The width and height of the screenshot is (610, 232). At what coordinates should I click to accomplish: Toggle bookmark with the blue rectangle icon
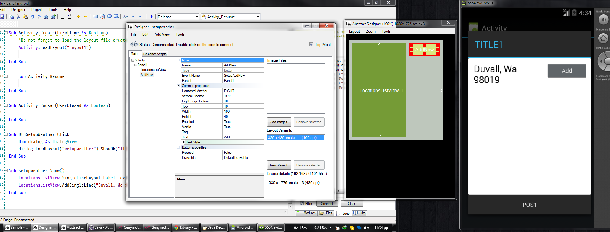[95, 17]
